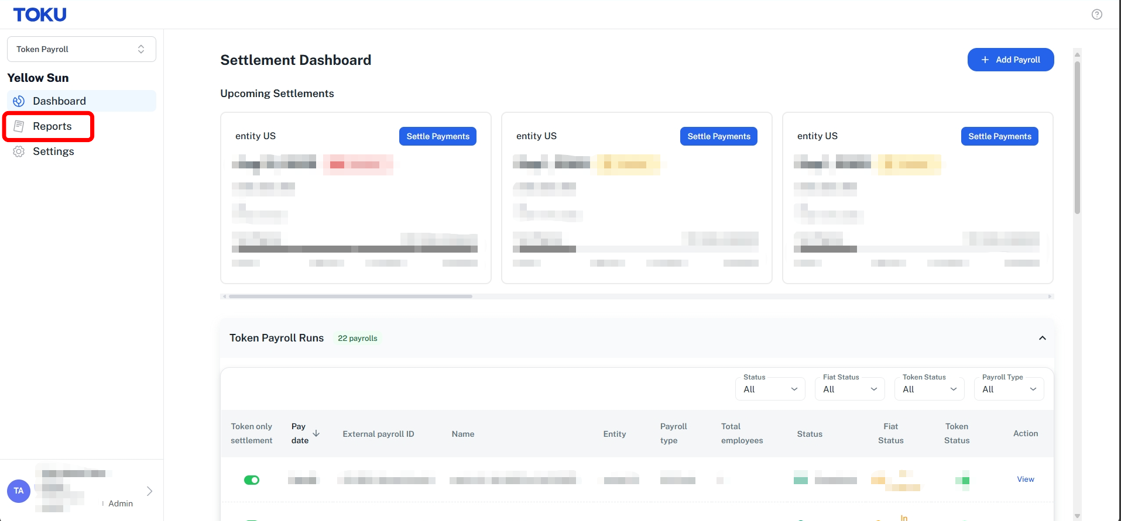The width and height of the screenshot is (1121, 521).
Task: Open the Token Payroll product selector
Action: [x=81, y=49]
